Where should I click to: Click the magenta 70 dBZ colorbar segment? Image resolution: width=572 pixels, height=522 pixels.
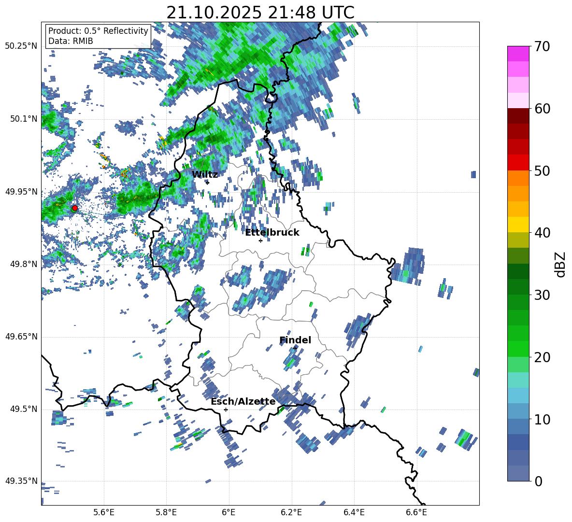(x=518, y=54)
